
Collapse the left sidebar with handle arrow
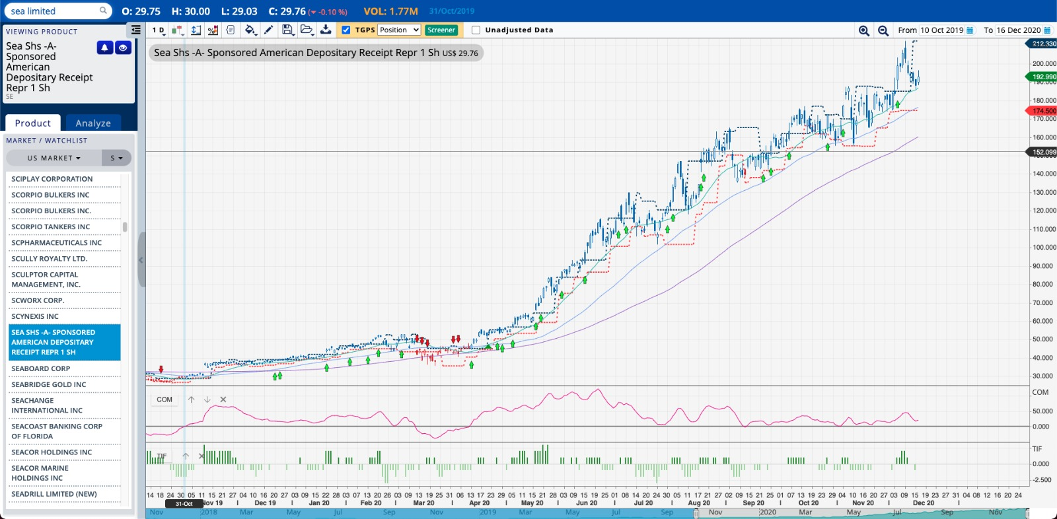pyautogui.click(x=141, y=259)
